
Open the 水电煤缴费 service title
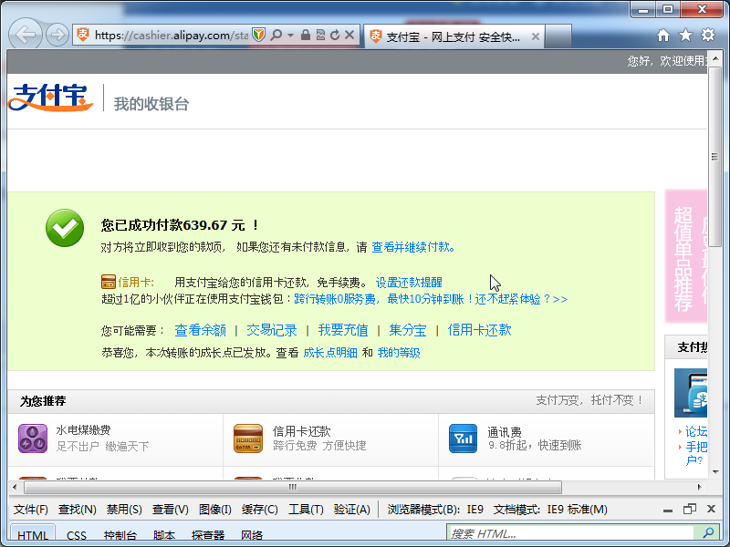(x=83, y=430)
